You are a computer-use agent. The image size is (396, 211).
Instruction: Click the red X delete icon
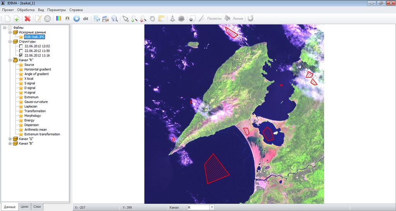point(27,18)
